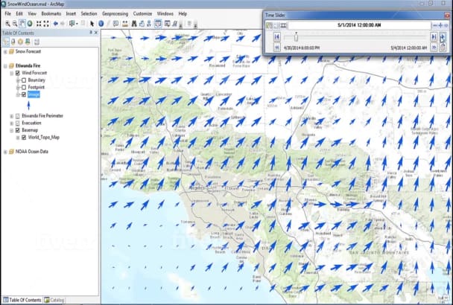Viewport: 453px width, 305px height.
Task: Step forward to next time step
Action: pos(434,36)
